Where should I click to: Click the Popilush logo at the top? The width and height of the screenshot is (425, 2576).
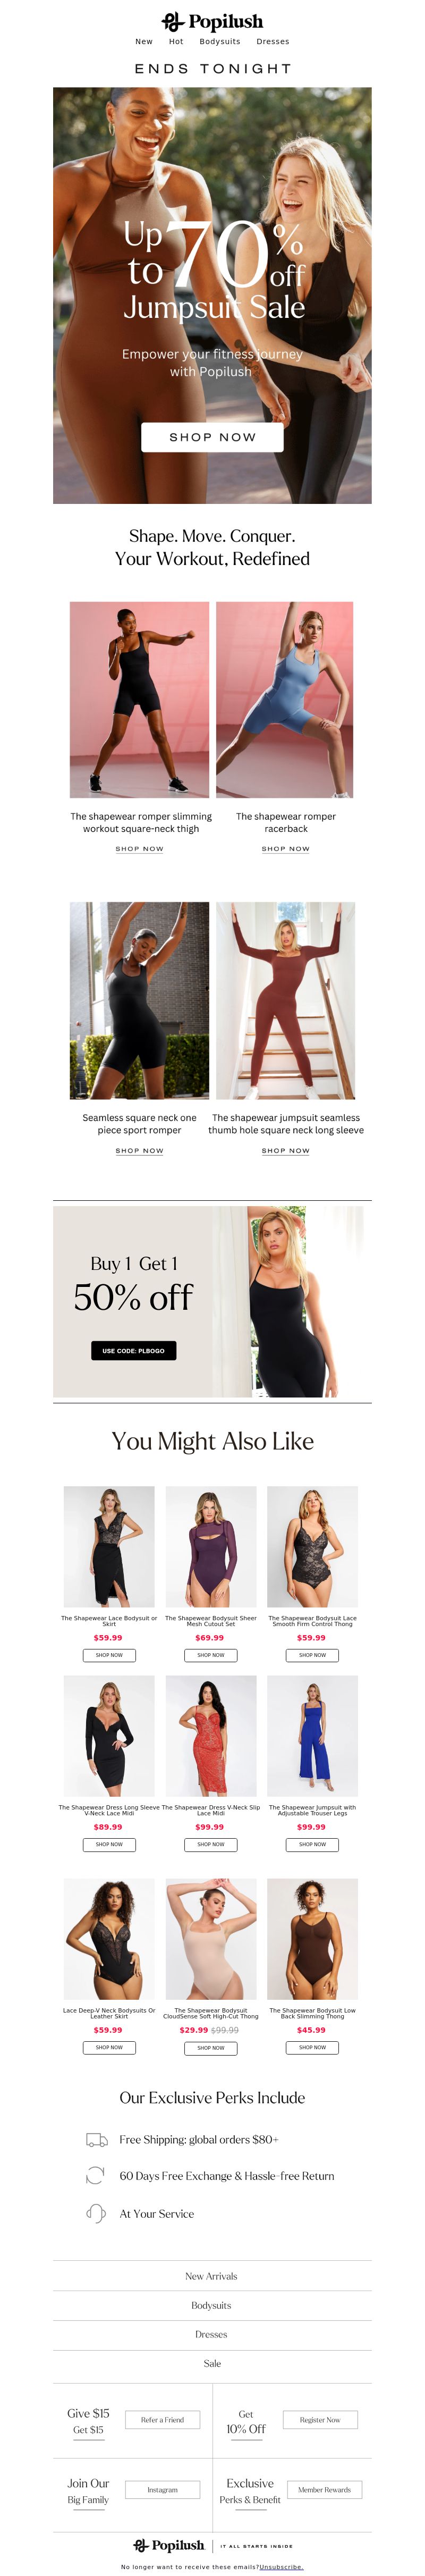(x=212, y=21)
